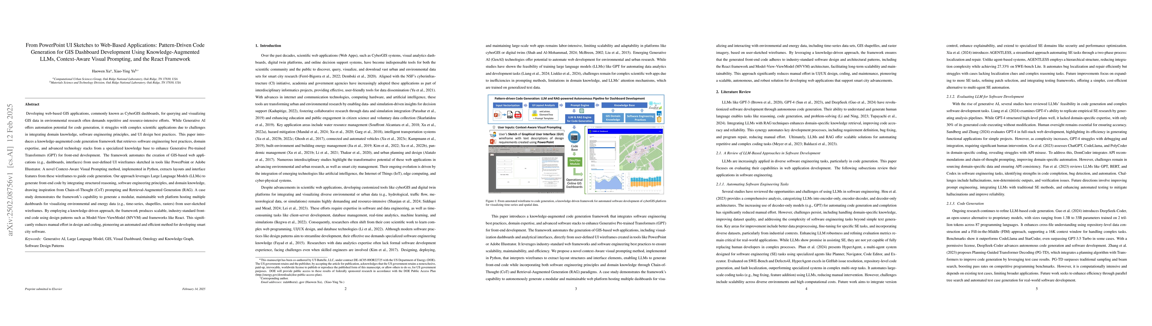Click the Abstract heading

[x=32, y=104]
